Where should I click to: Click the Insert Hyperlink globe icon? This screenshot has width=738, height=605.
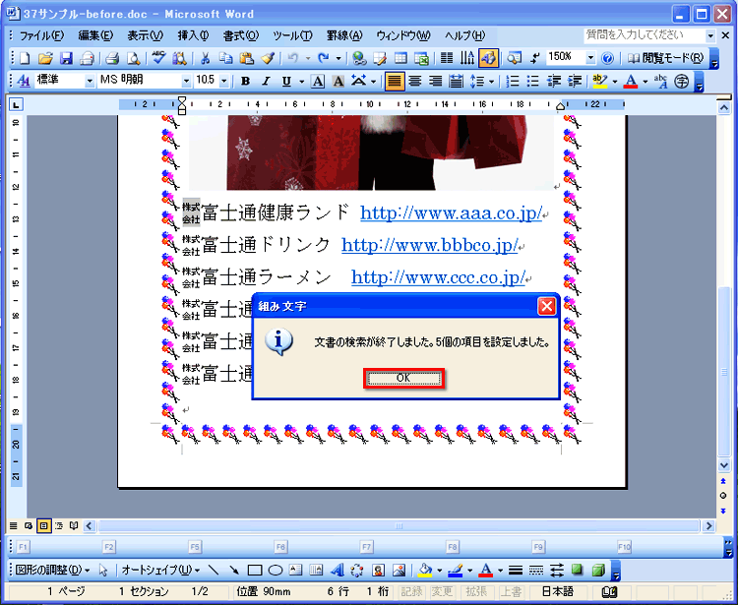(359, 58)
